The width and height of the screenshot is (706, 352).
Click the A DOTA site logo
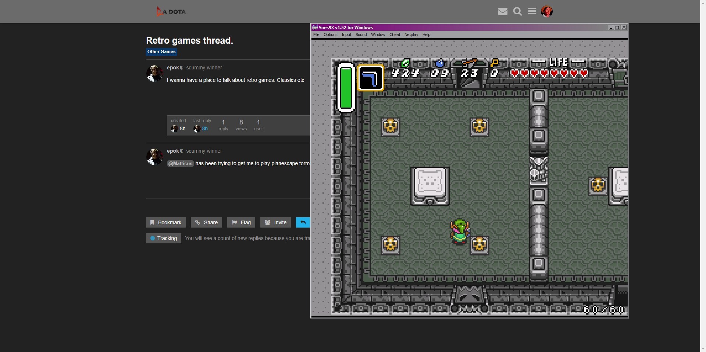(x=171, y=11)
